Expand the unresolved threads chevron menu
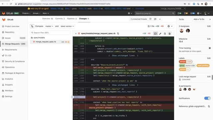The image size is (213, 120). pos(160,19)
